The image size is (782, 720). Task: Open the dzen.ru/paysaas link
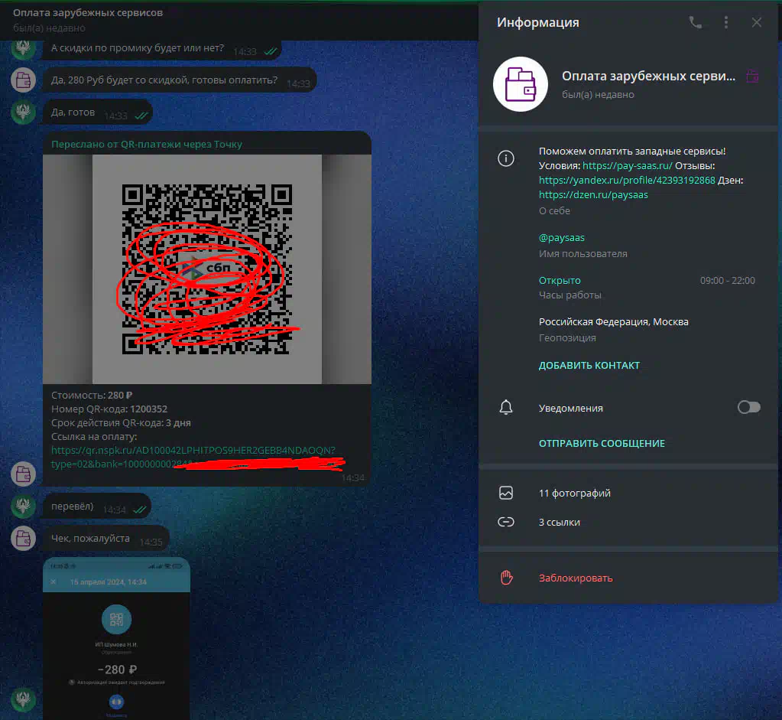(593, 195)
